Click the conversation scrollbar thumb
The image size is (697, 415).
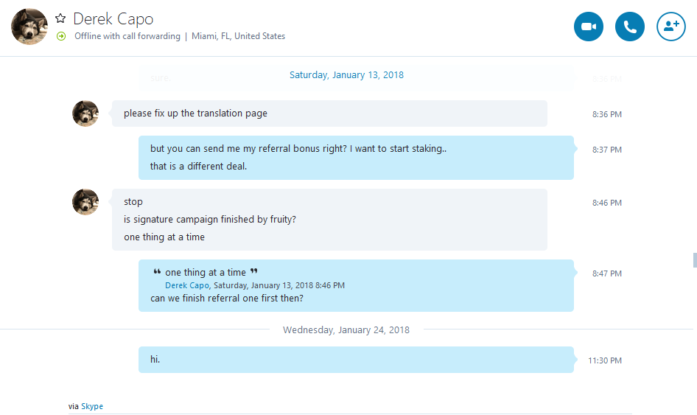695,260
